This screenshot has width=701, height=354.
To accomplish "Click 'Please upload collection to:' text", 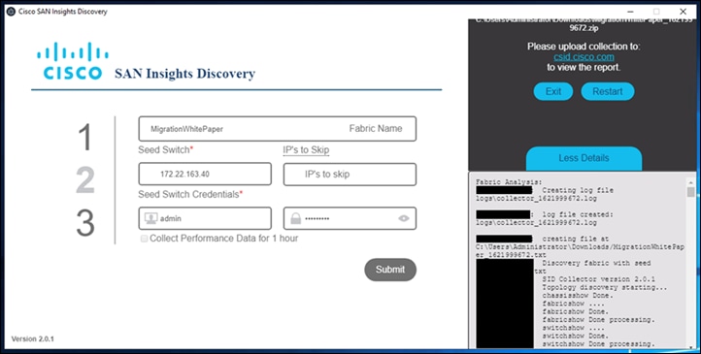I will click(x=584, y=47).
